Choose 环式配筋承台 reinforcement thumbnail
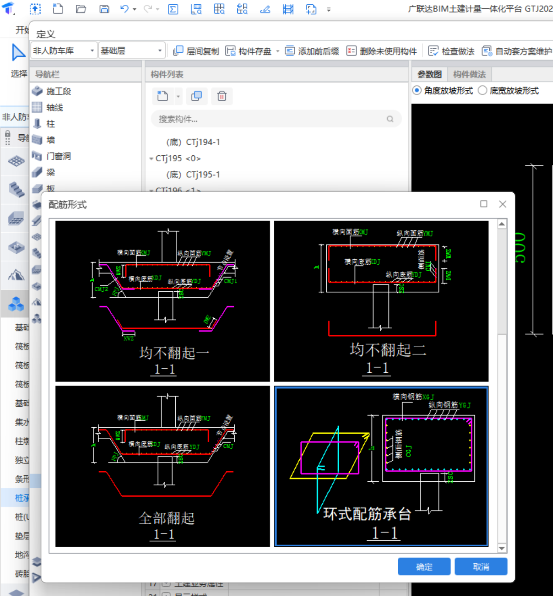Screen dimensions: 553x596 click(381, 466)
